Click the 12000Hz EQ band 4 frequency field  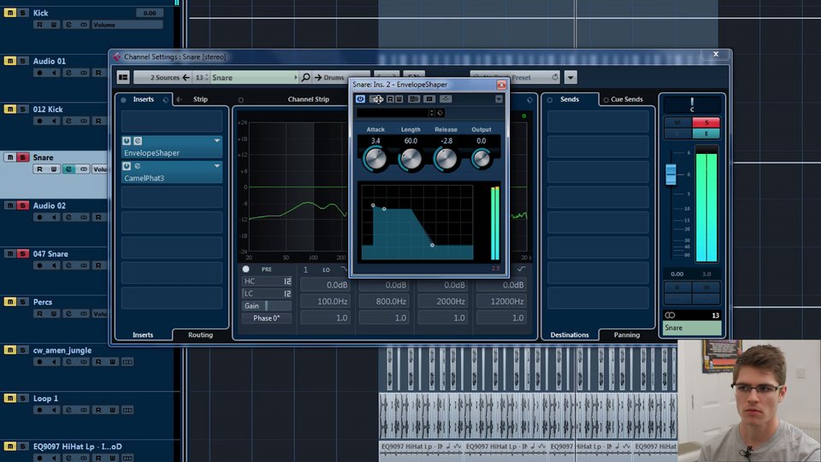[501, 301]
